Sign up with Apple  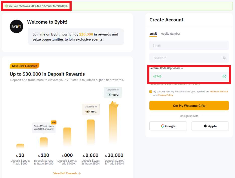click(x=210, y=126)
